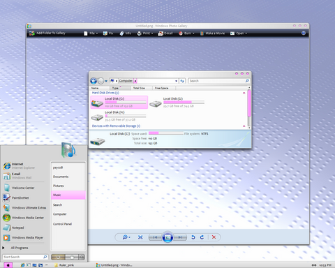Open Windows Ultimate Extras

(24, 208)
